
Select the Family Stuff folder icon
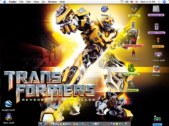(x=158, y=54)
